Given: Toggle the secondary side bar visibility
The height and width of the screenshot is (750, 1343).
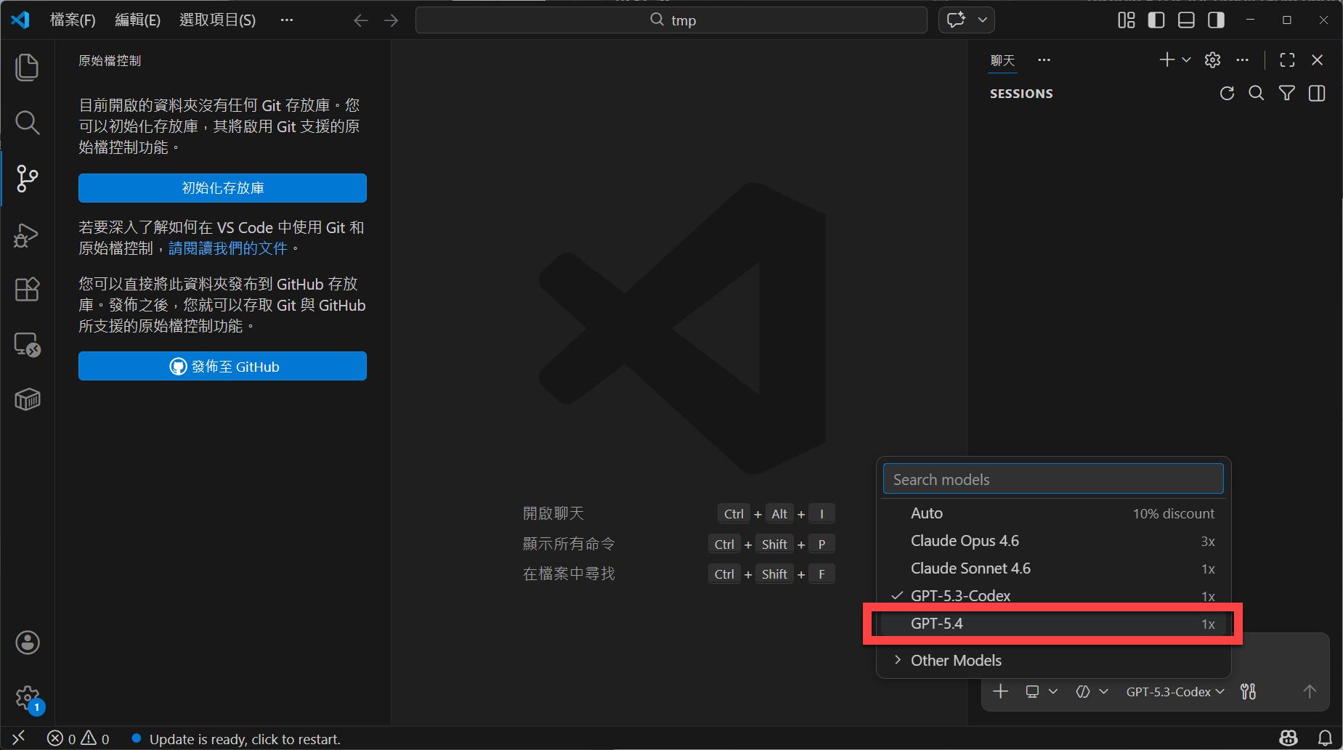Looking at the screenshot, I should [x=1216, y=20].
